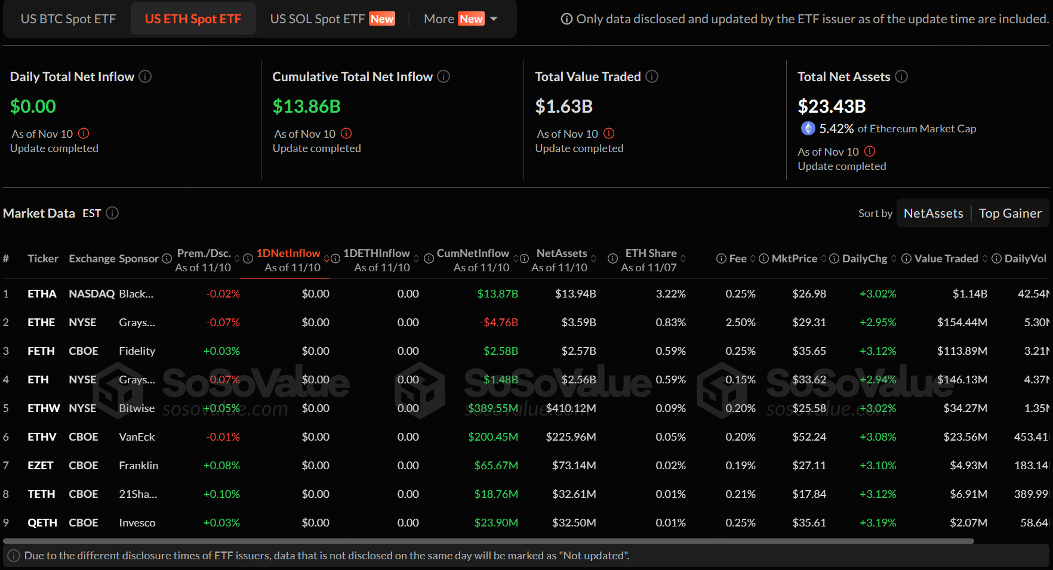Click info icon beside the Fee column header
The width and height of the screenshot is (1053, 570).
tap(721, 258)
